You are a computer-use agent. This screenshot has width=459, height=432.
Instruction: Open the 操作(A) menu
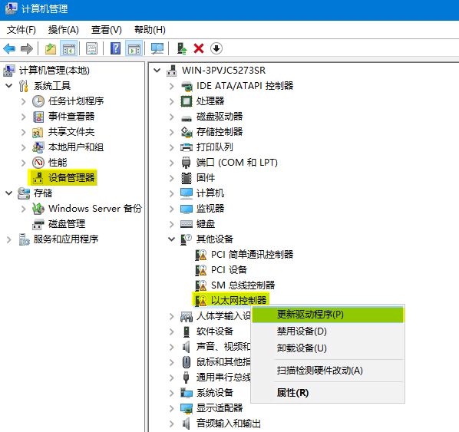pyautogui.click(x=64, y=30)
